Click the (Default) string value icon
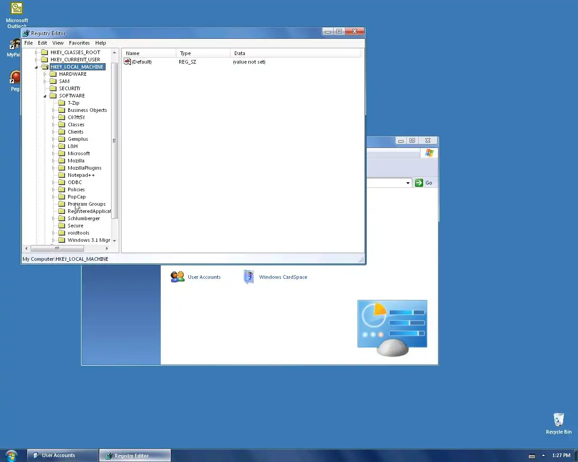578x462 pixels. pyautogui.click(x=127, y=62)
